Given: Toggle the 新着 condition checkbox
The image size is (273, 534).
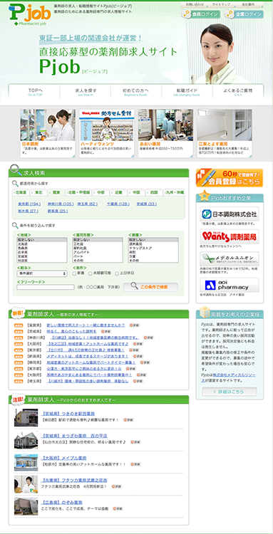Looking at the screenshot, I should tap(75, 273).
